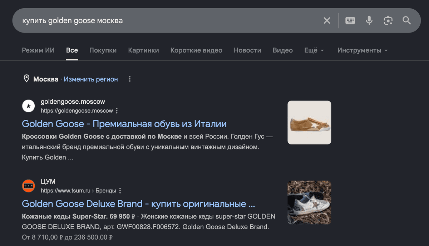The width and height of the screenshot is (429, 246).
Task: Open the white sneaker on hay thumbnail
Action: coord(310,202)
